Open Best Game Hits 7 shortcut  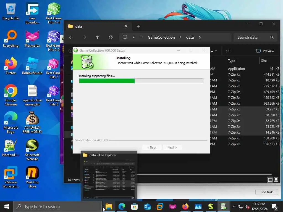53,68
